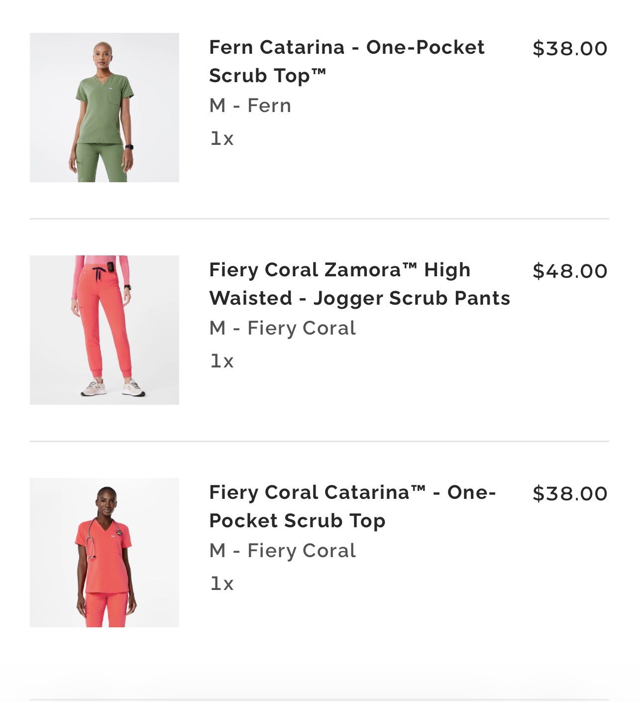Click "M - Fiery Coral" under the Catarina top
This screenshot has height=702, width=639.
point(282,551)
